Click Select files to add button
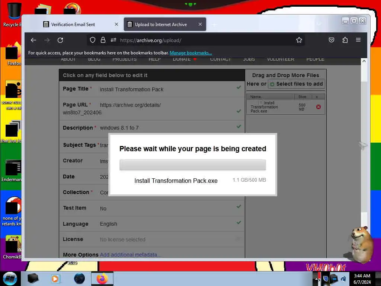Screen dimensions: 381x286 (x=297, y=84)
